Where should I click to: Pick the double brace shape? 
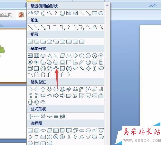click(x=43, y=75)
